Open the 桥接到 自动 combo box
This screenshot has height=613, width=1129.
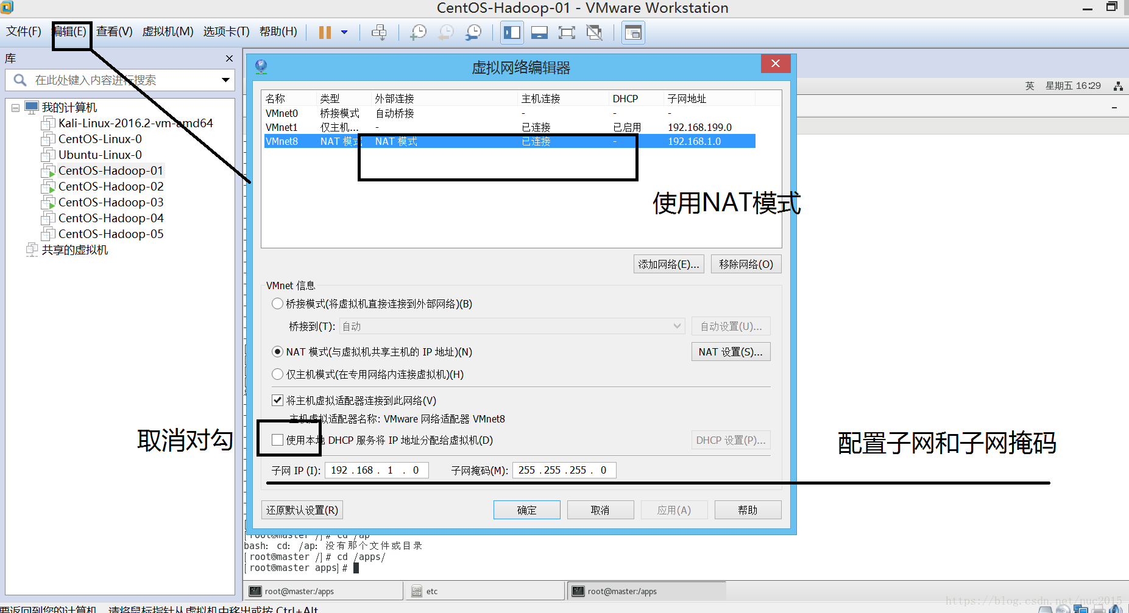point(512,326)
